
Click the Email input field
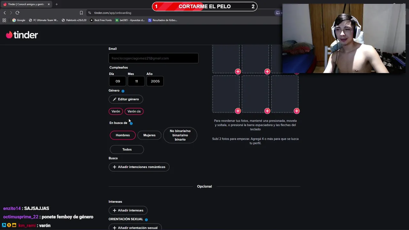pyautogui.click(x=153, y=58)
